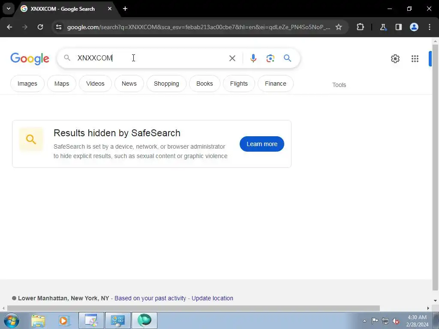The image size is (439, 329).
Task: Open Chrome Labs flask icon
Action: click(383, 27)
